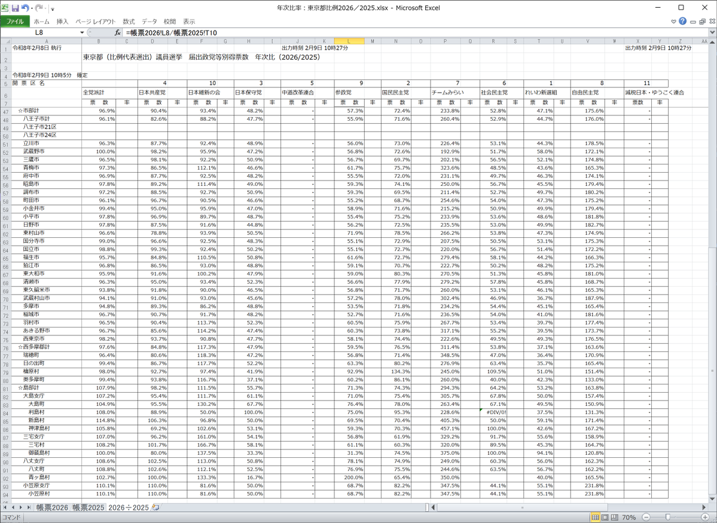
Task: Click the Select All corner of the grid
Action: [5, 41]
